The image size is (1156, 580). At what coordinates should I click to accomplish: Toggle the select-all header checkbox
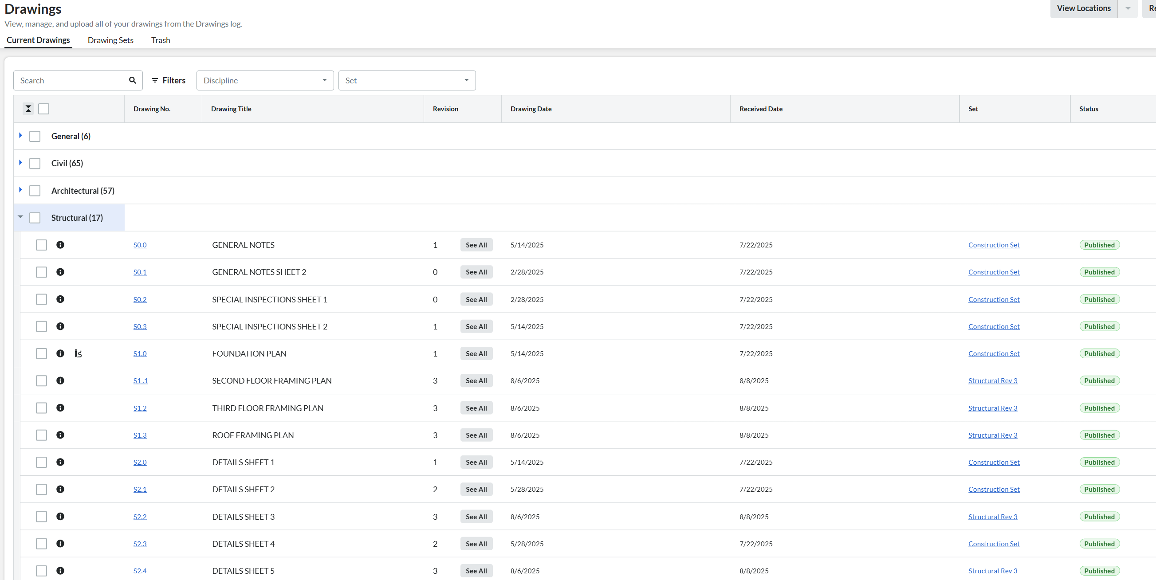43,109
